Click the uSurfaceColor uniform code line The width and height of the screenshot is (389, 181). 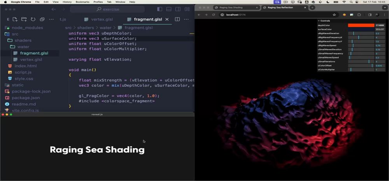click(x=102, y=38)
